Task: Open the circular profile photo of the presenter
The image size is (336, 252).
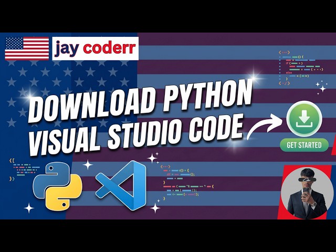Action: [307, 192]
